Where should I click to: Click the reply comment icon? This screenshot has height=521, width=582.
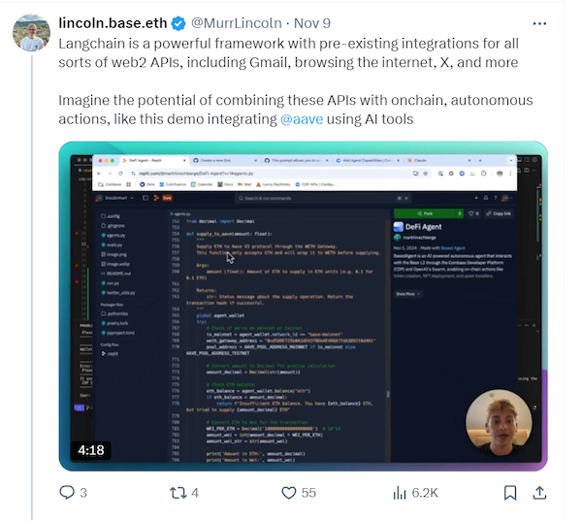point(67,493)
